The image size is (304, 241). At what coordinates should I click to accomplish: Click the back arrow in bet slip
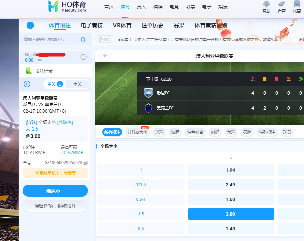coord(27,84)
